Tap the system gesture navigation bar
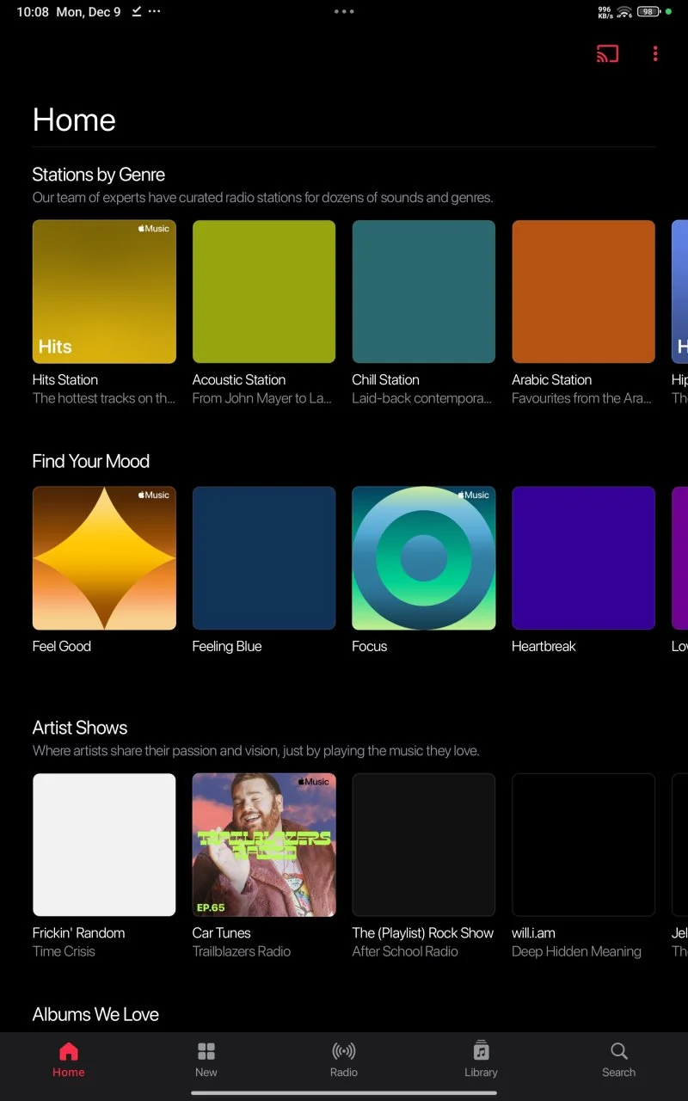This screenshot has height=1101, width=688. (x=344, y=1093)
